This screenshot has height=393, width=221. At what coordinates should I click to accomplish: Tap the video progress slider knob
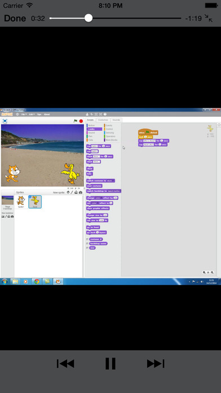point(89,18)
